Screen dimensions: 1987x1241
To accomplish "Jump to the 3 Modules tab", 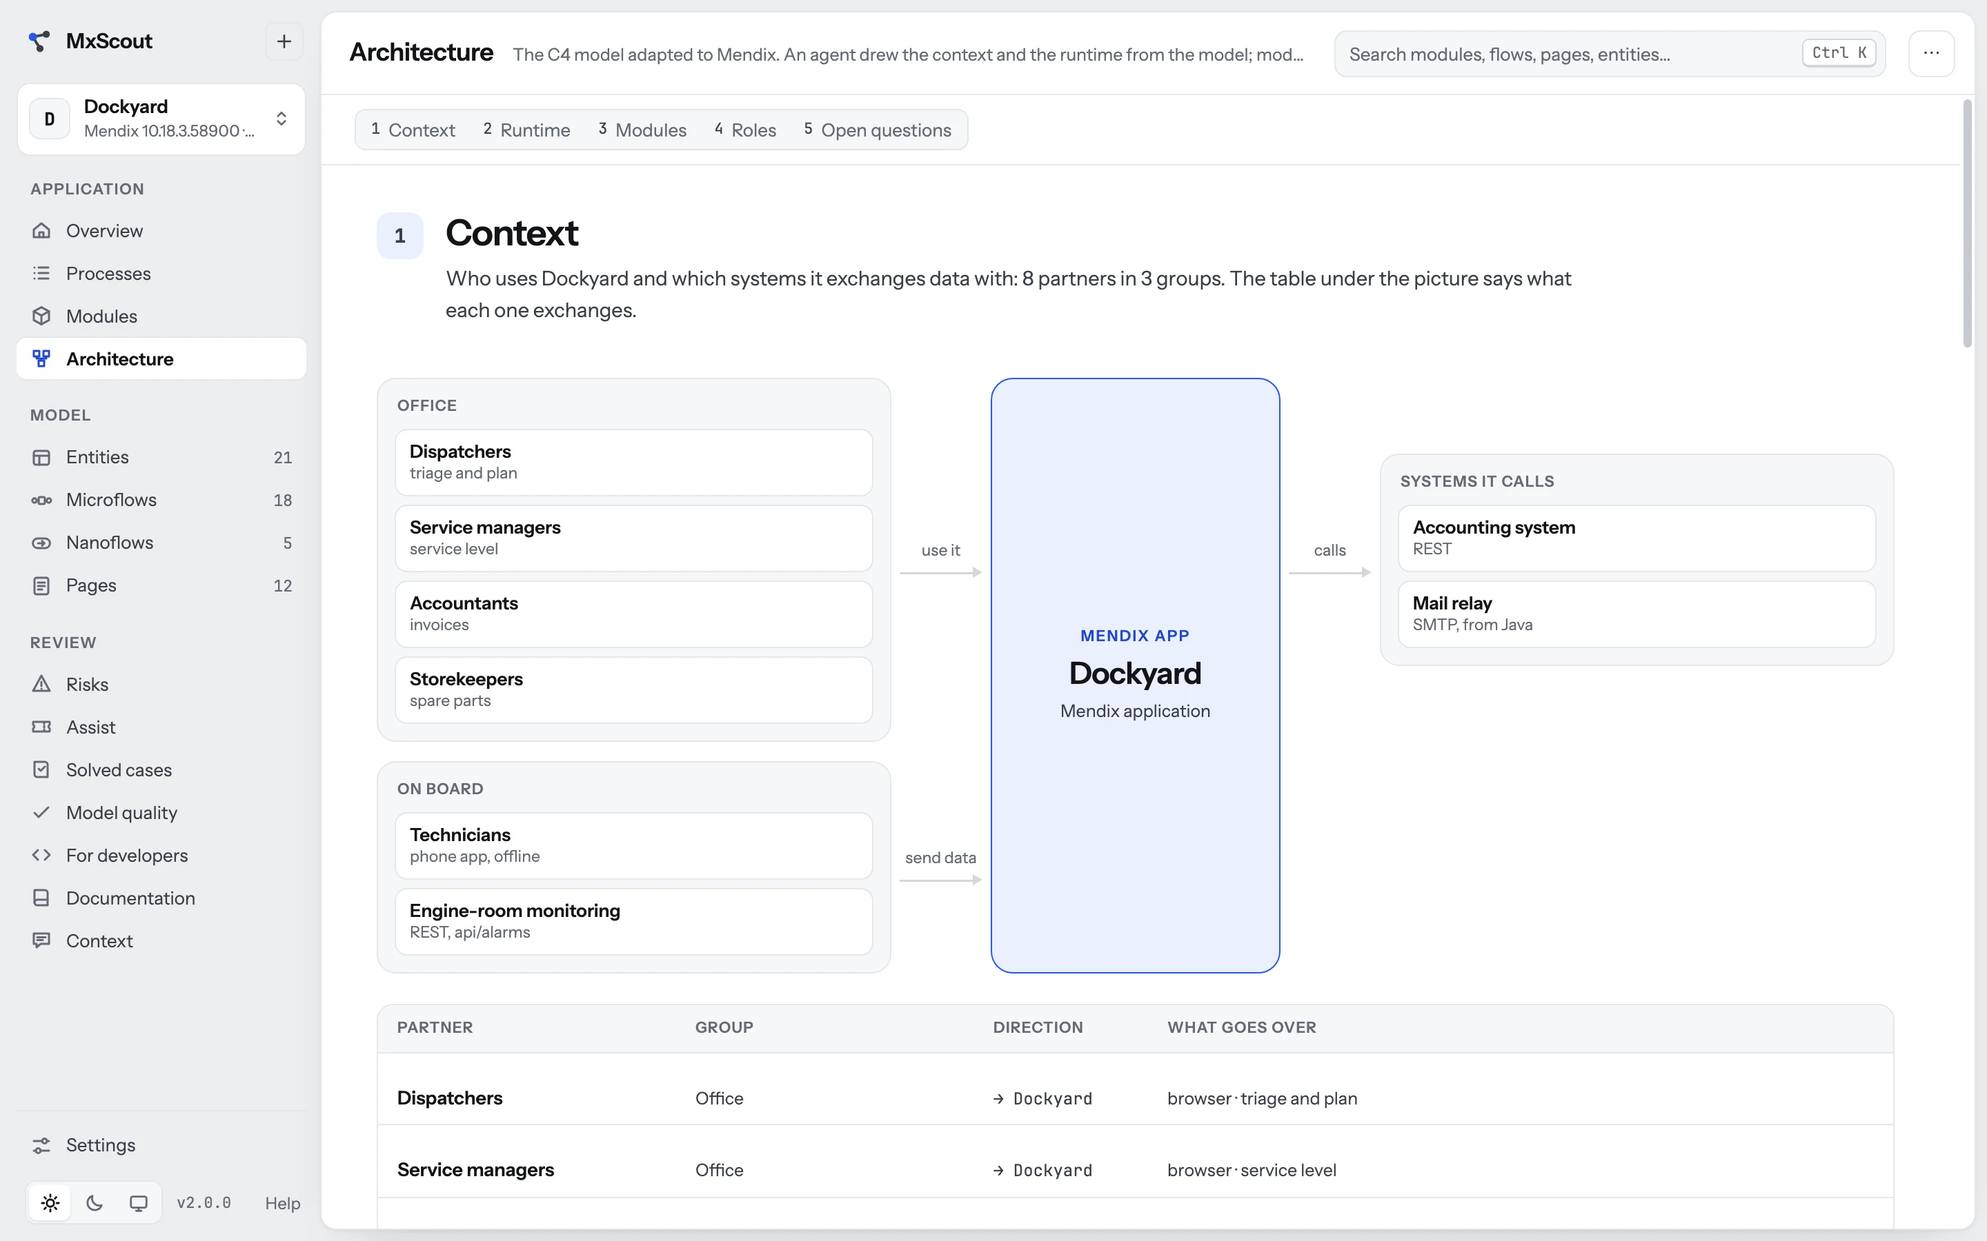I will (642, 130).
